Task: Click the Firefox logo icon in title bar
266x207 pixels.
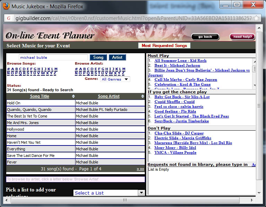Action: (x=6, y=6)
